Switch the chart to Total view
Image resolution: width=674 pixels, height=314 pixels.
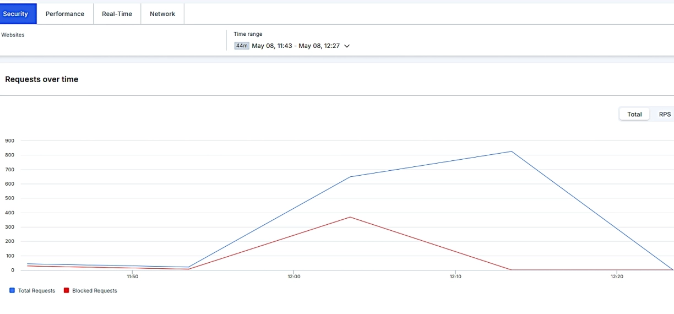point(634,114)
